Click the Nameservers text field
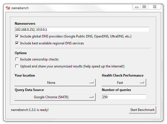Image resolution: width=167 pixels, height=124 pixels. [x=82, y=29]
